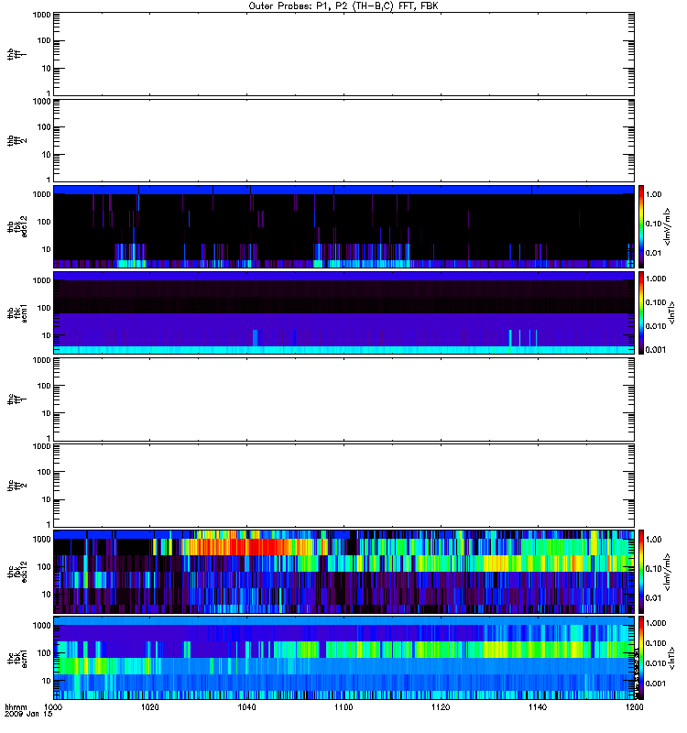This screenshot has height=733, width=687.
Task: Click '1.00' on the thc edc12 color scale
Action: click(x=654, y=540)
